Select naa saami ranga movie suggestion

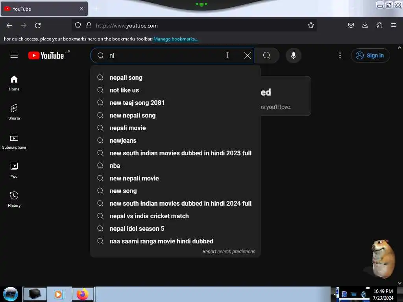[175, 241]
